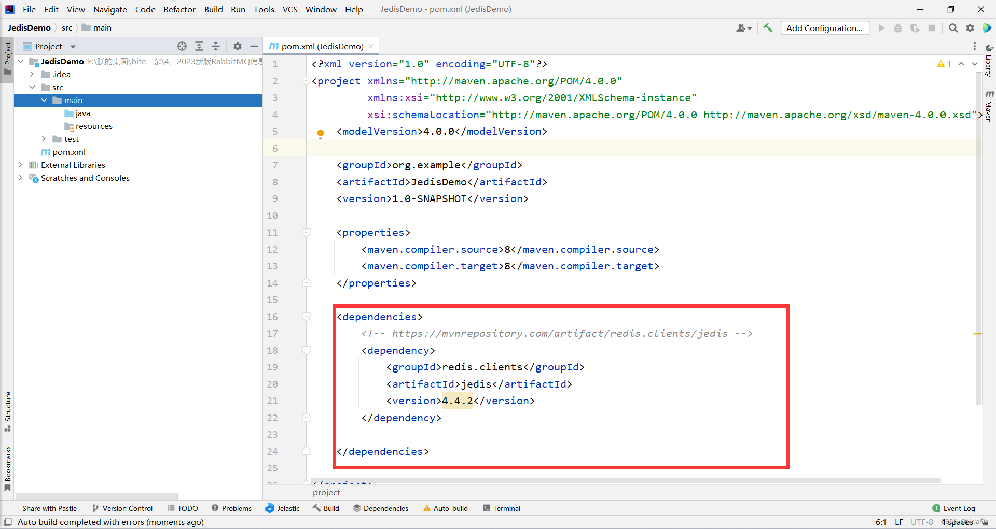Viewport: 996px width, 529px height.
Task: Open Search Everywhere magnifier icon
Action: [953, 28]
